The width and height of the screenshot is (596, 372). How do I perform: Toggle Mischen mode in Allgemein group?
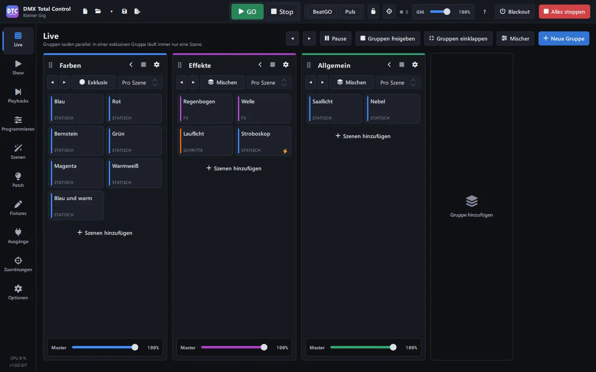point(351,82)
